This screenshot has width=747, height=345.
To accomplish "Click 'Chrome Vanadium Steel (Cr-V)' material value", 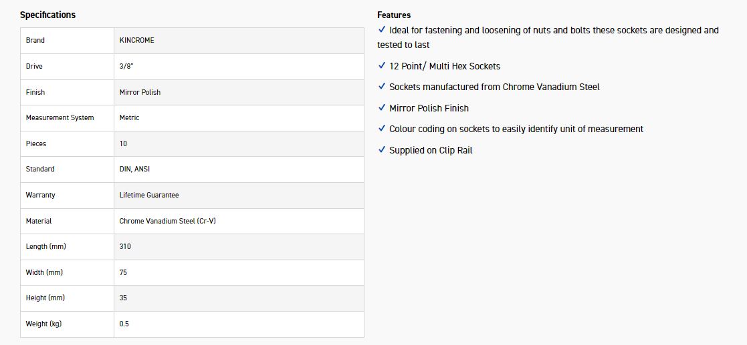I will coord(167,221).
